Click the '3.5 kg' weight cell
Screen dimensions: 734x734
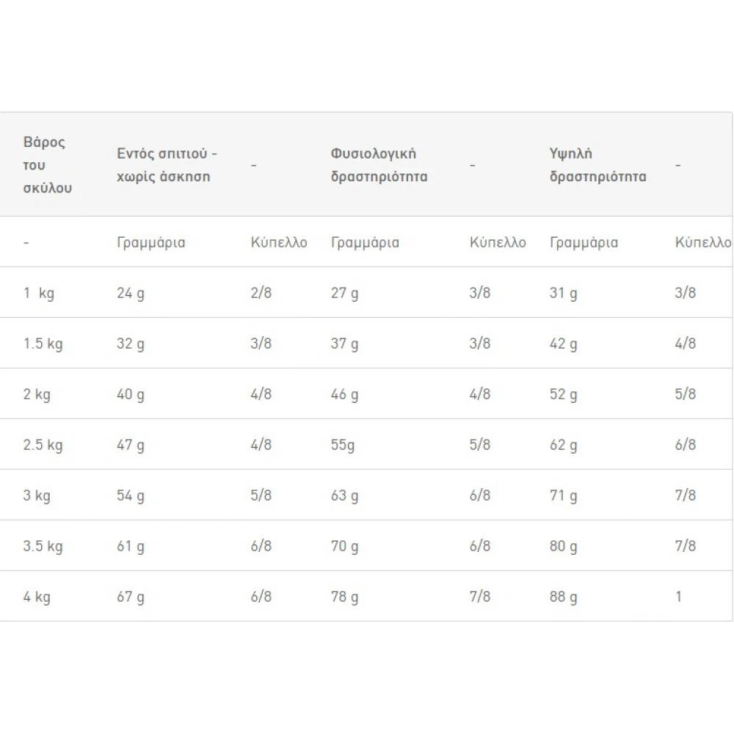click(x=43, y=546)
